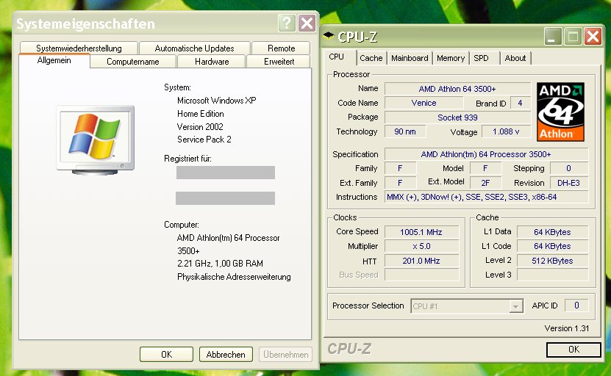Click the L1 Code value 64 KBytes
611x376 pixels.
552,246
